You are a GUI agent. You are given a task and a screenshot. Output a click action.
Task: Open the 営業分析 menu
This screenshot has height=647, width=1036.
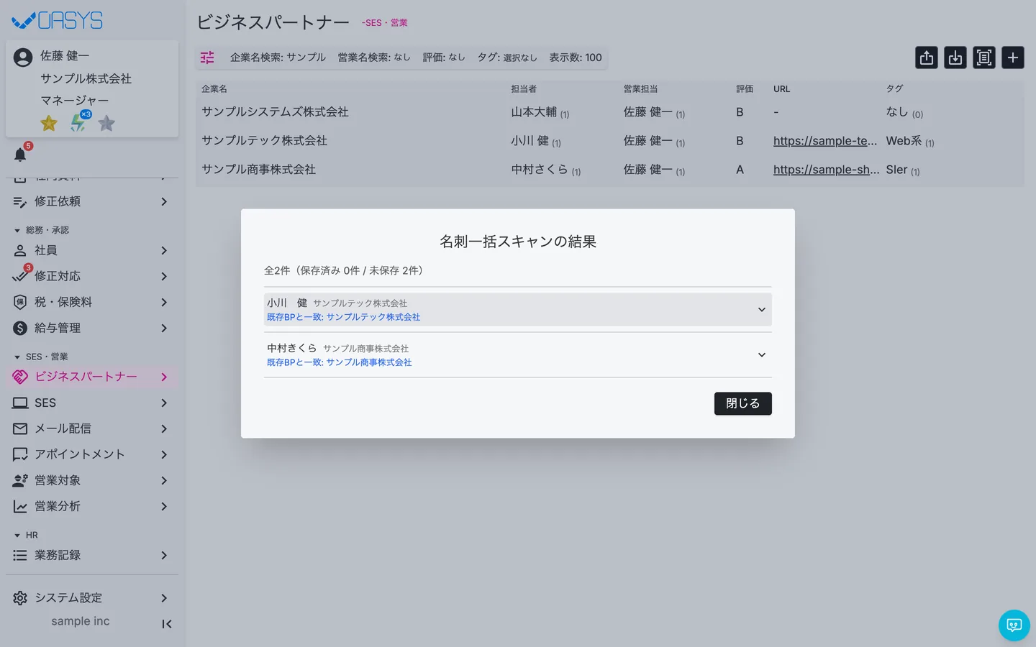(92, 506)
